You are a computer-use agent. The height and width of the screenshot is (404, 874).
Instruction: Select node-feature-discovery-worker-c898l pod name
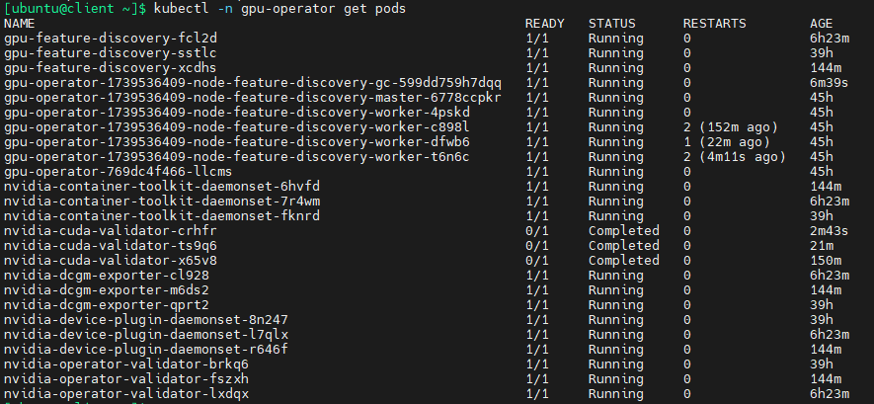(x=237, y=127)
